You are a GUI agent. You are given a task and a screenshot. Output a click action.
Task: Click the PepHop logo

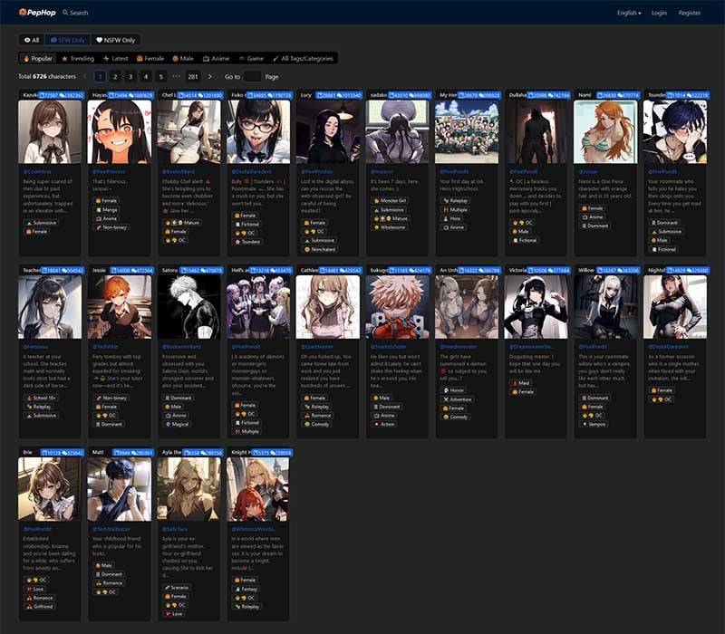[37, 13]
